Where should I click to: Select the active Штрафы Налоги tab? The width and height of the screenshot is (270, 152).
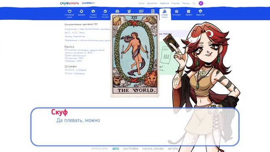(165, 14)
